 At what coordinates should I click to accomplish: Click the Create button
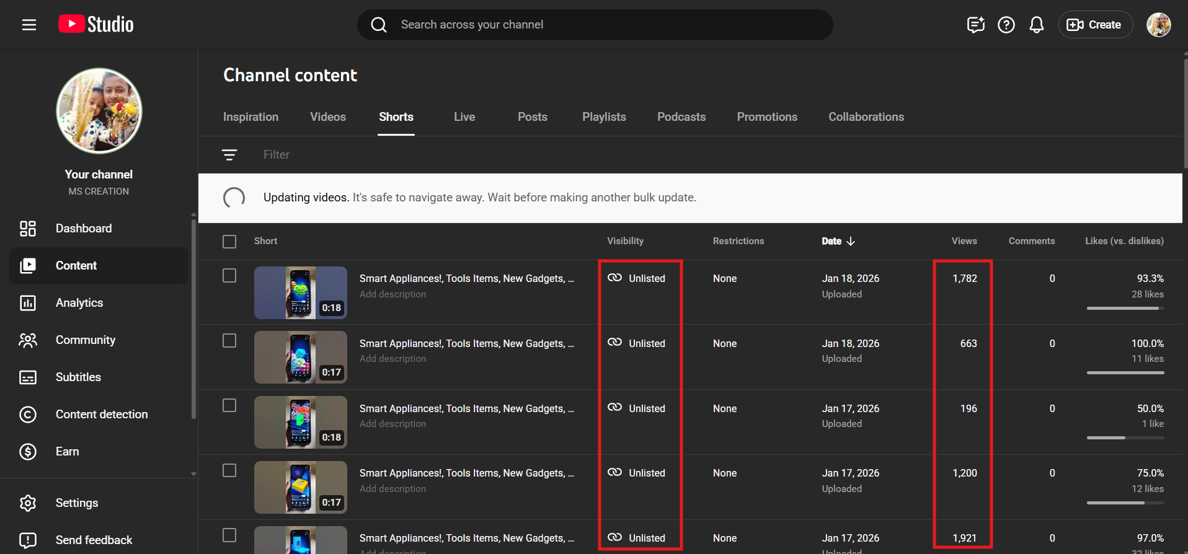1095,25
